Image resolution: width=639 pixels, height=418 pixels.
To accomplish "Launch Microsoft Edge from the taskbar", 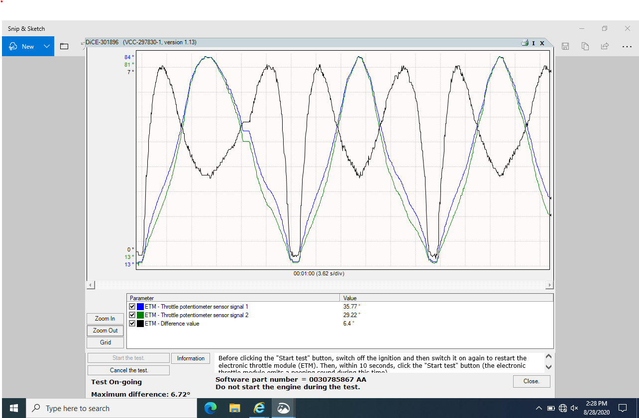I will pyautogui.click(x=211, y=408).
